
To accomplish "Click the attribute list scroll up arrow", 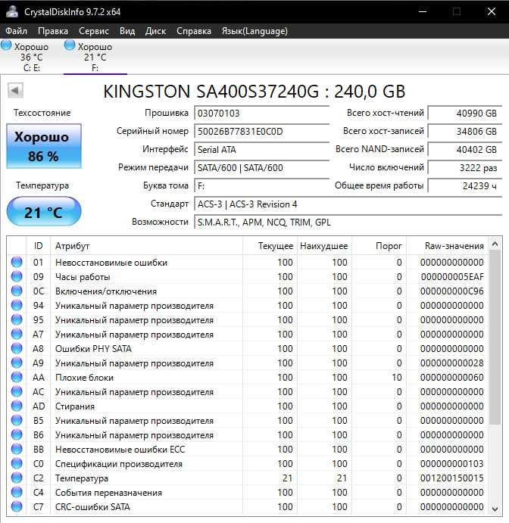I will click(495, 244).
